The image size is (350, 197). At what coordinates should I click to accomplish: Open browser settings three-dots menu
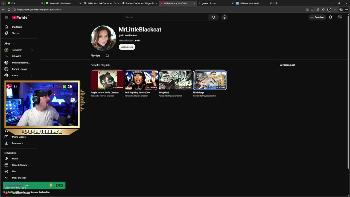(x=335, y=10)
